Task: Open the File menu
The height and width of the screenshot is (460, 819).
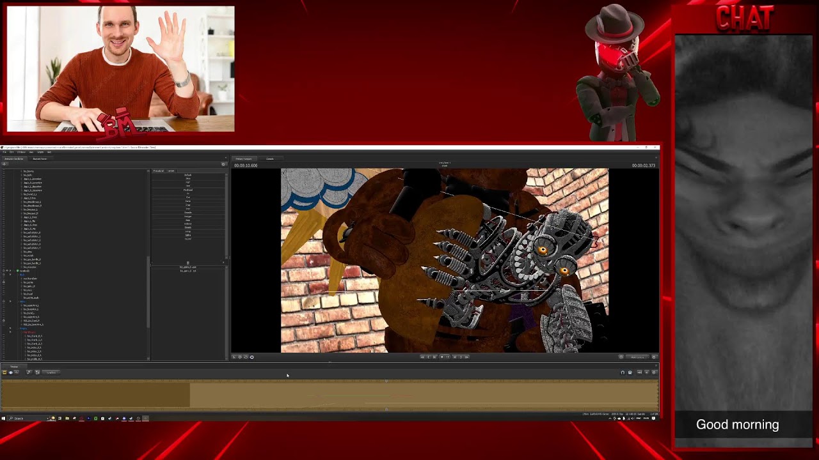Action: coord(3,152)
